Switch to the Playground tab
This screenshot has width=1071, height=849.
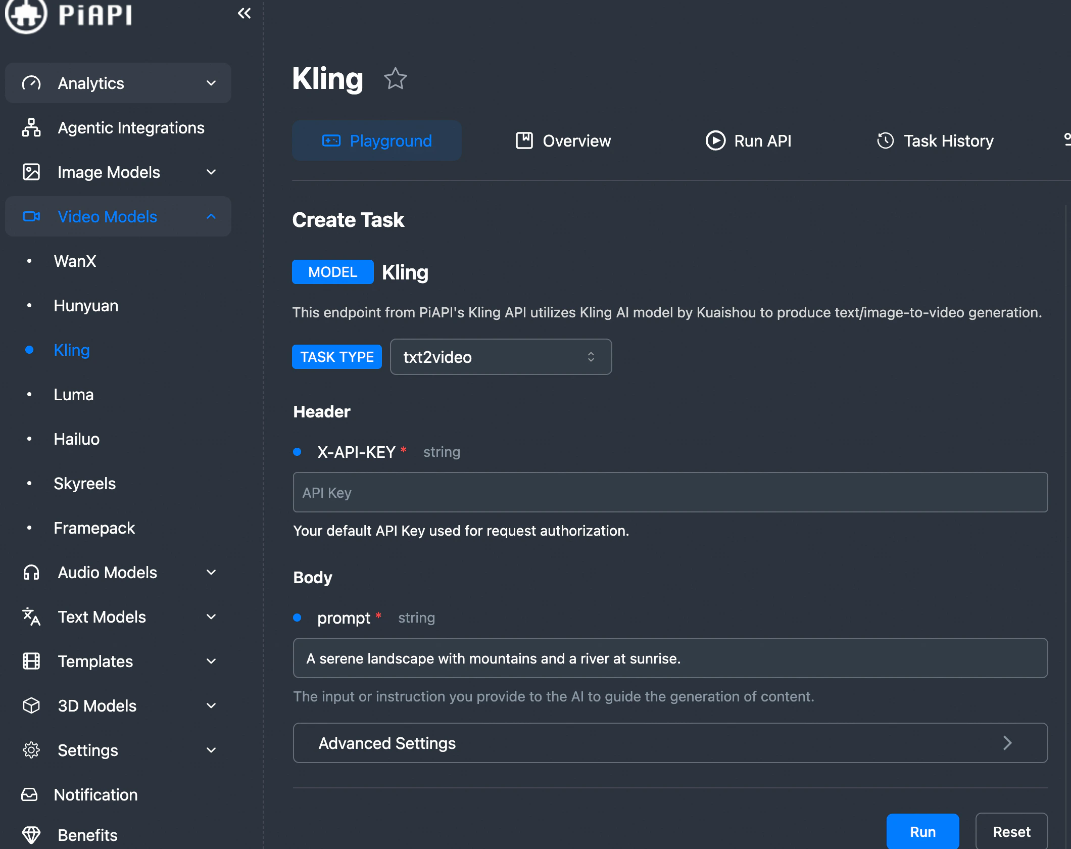pos(377,140)
